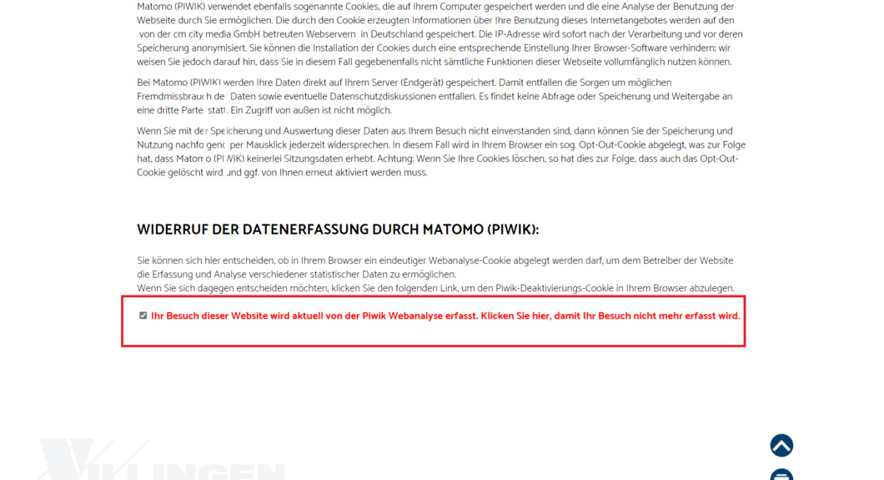884x480 pixels.
Task: Click paragraph starting 'Bei Matomo (PIWIK) werden Ihre Daten'
Action: 434,97
